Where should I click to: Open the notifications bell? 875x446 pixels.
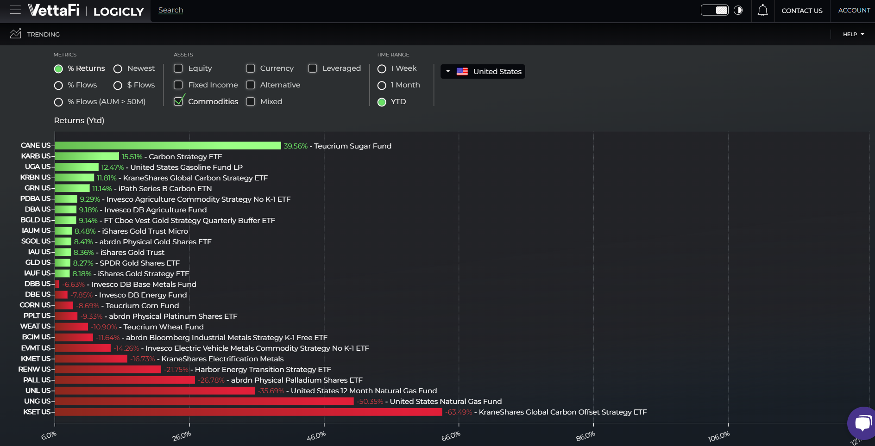pyautogui.click(x=762, y=10)
